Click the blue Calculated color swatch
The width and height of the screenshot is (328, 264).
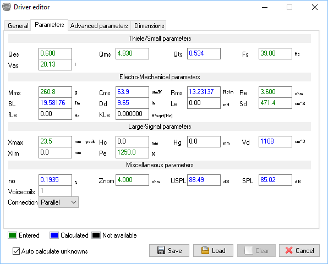click(x=54, y=235)
